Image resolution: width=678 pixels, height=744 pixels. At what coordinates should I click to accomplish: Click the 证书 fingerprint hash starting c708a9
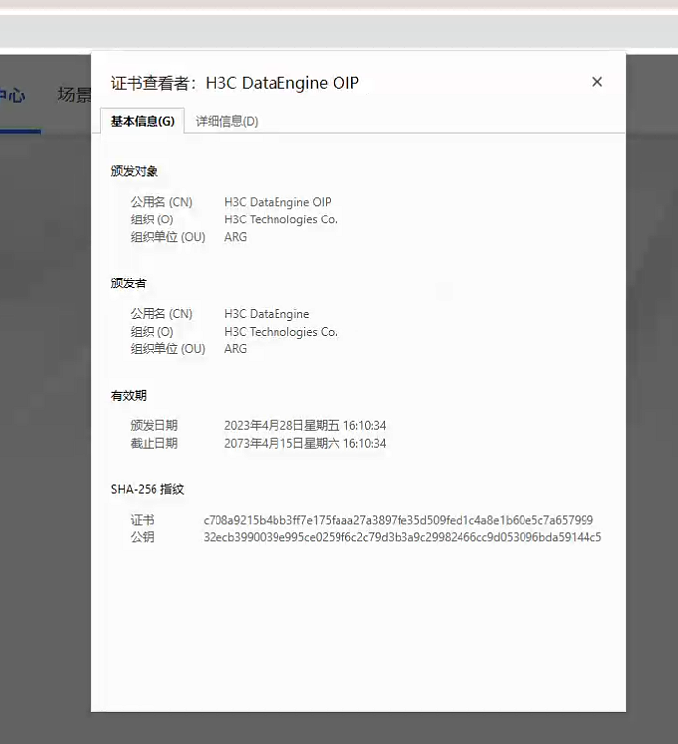pos(398,521)
